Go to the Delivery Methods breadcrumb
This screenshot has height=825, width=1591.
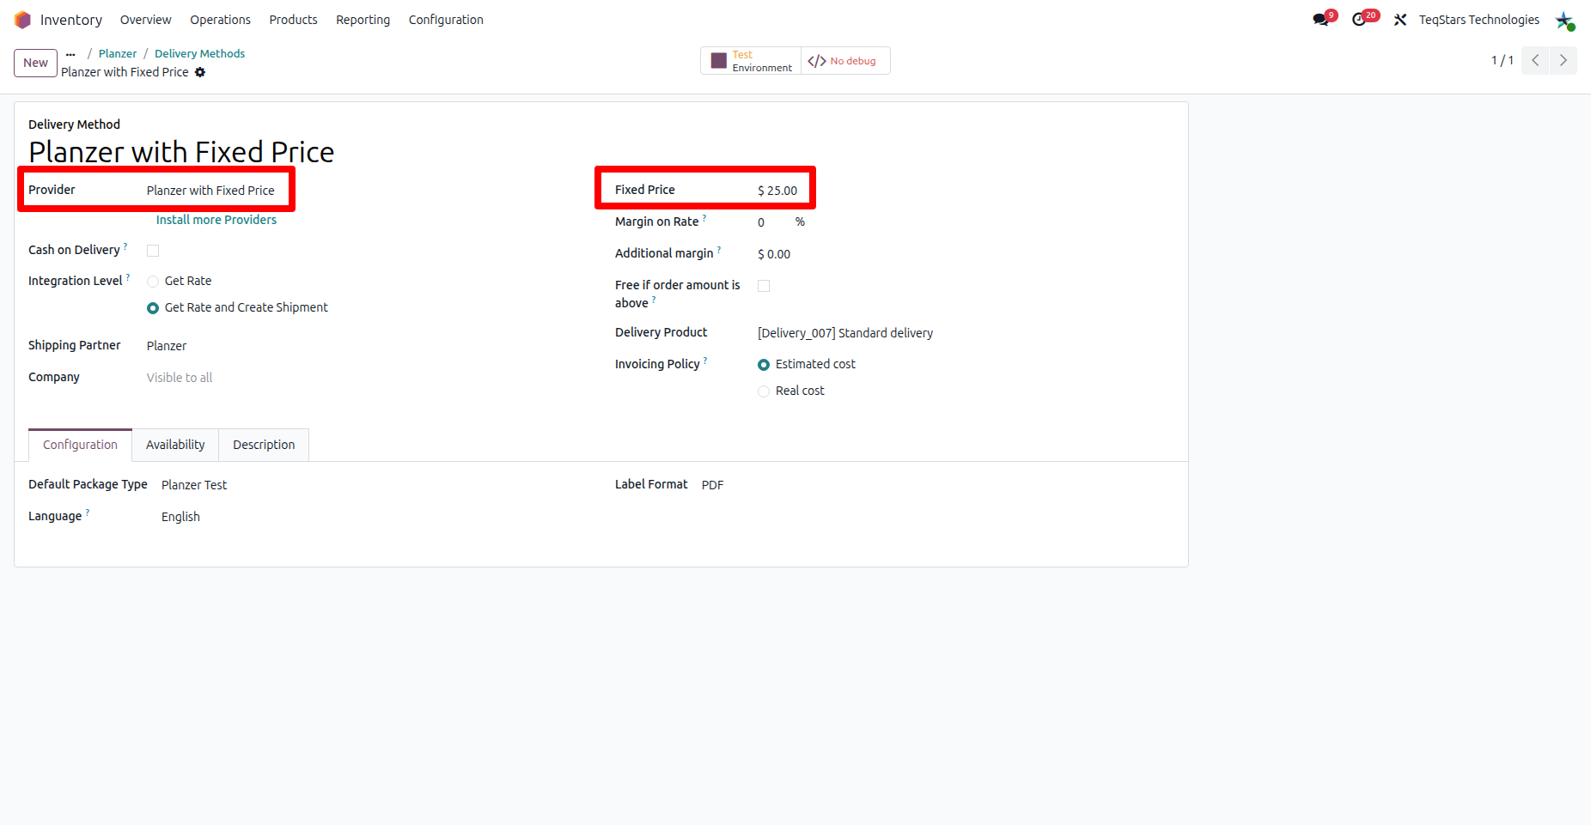click(199, 53)
